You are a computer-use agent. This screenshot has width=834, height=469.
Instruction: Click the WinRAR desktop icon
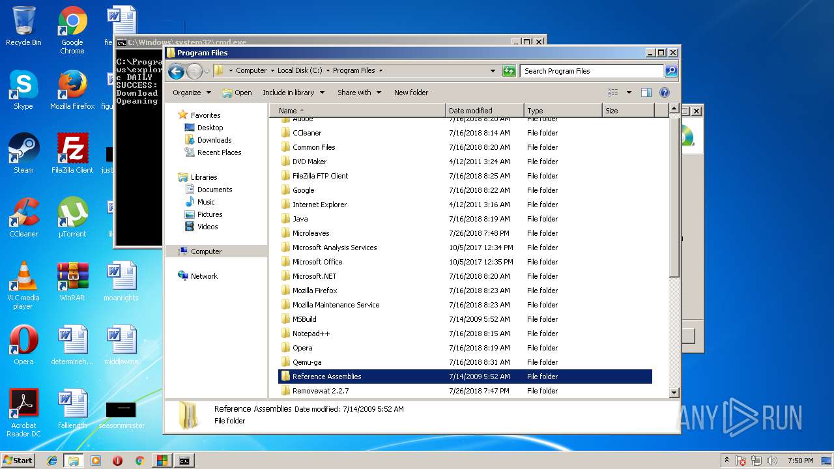click(x=72, y=281)
